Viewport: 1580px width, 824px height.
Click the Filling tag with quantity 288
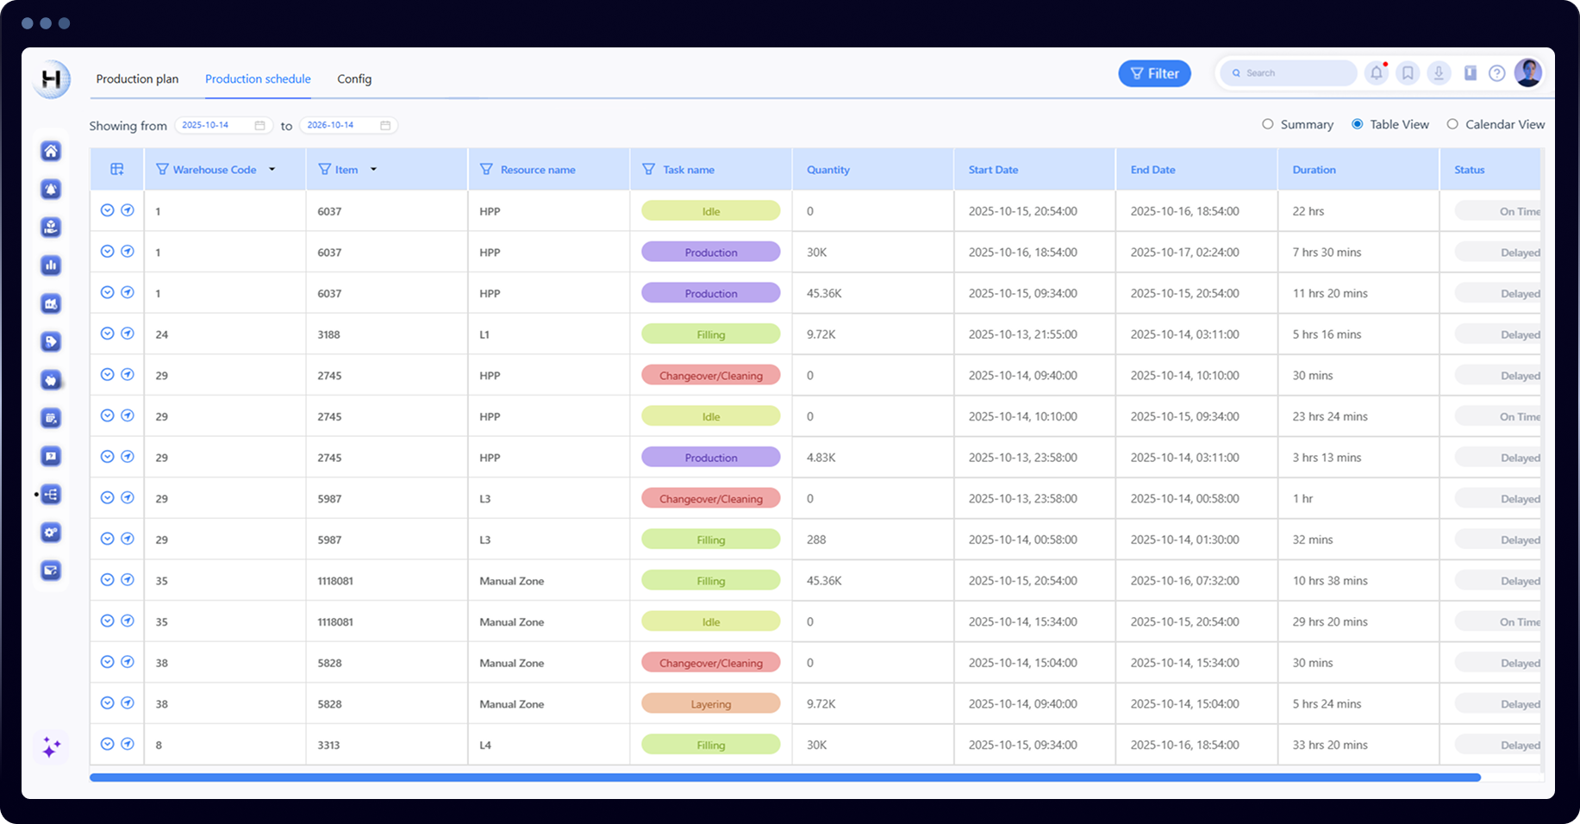(711, 540)
